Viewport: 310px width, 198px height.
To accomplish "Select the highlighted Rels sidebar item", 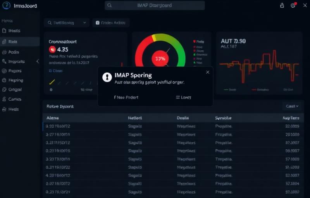I will [x=19, y=41].
